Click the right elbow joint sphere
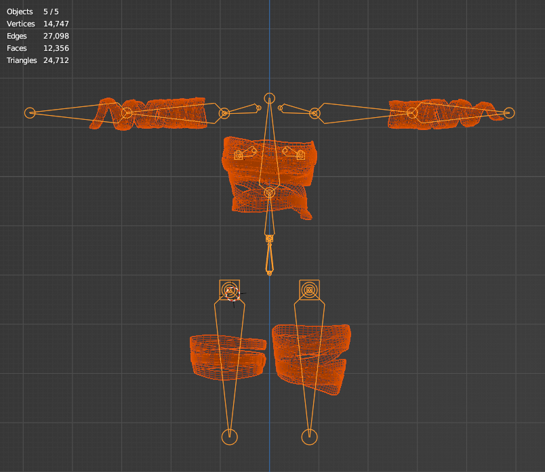The image size is (545, 472). (412, 113)
